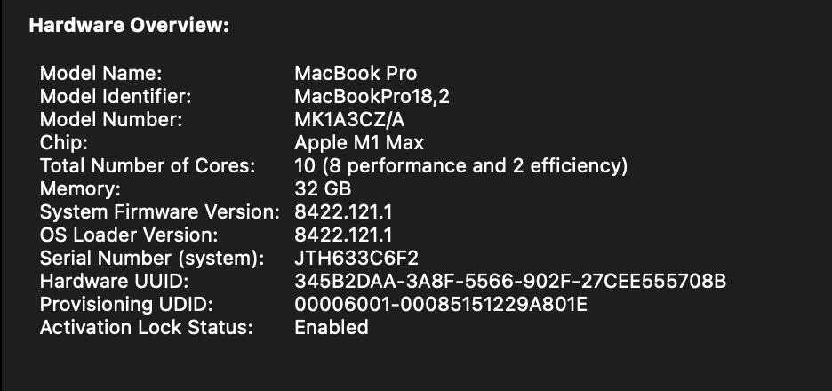832x391 pixels.
Task: Click the 32 GB memory value
Action: point(323,188)
